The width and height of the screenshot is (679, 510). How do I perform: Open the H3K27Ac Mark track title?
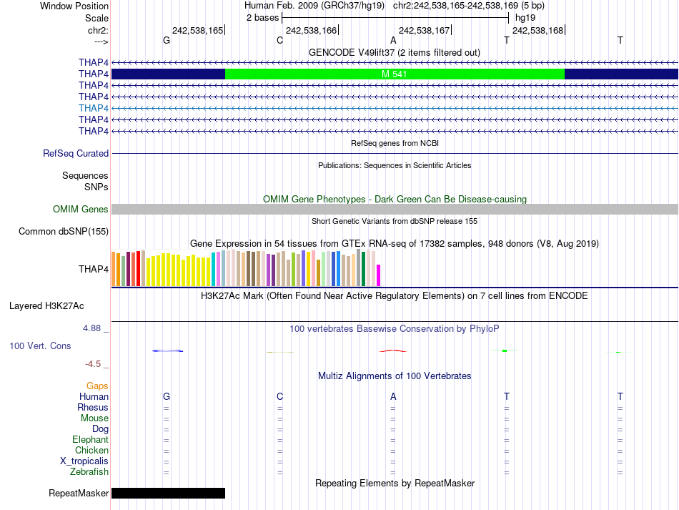395,296
